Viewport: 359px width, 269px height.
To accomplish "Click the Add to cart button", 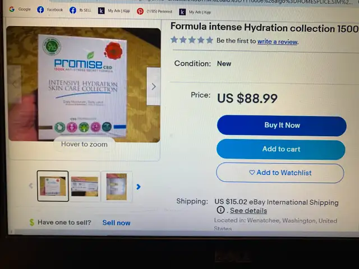I will point(281,149).
